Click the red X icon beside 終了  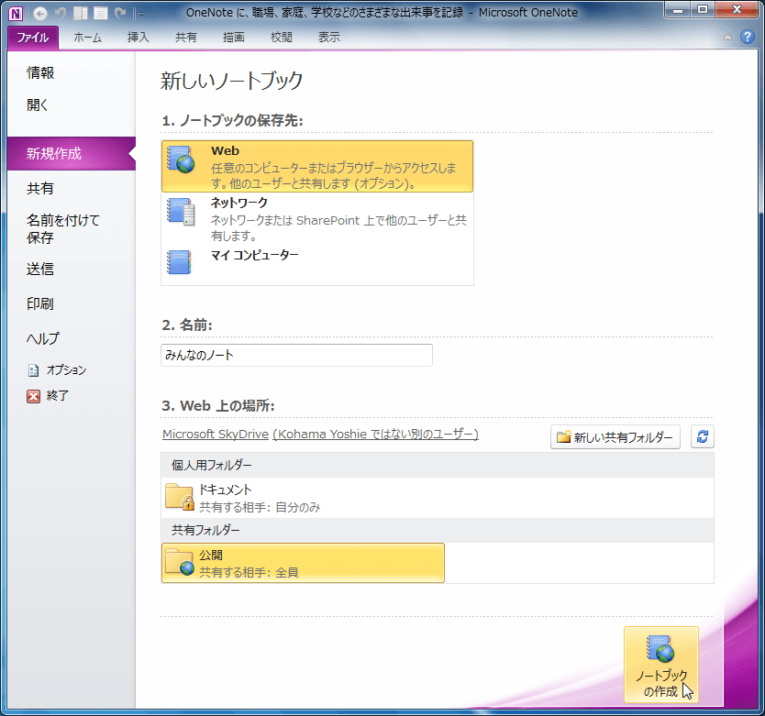pyautogui.click(x=33, y=396)
